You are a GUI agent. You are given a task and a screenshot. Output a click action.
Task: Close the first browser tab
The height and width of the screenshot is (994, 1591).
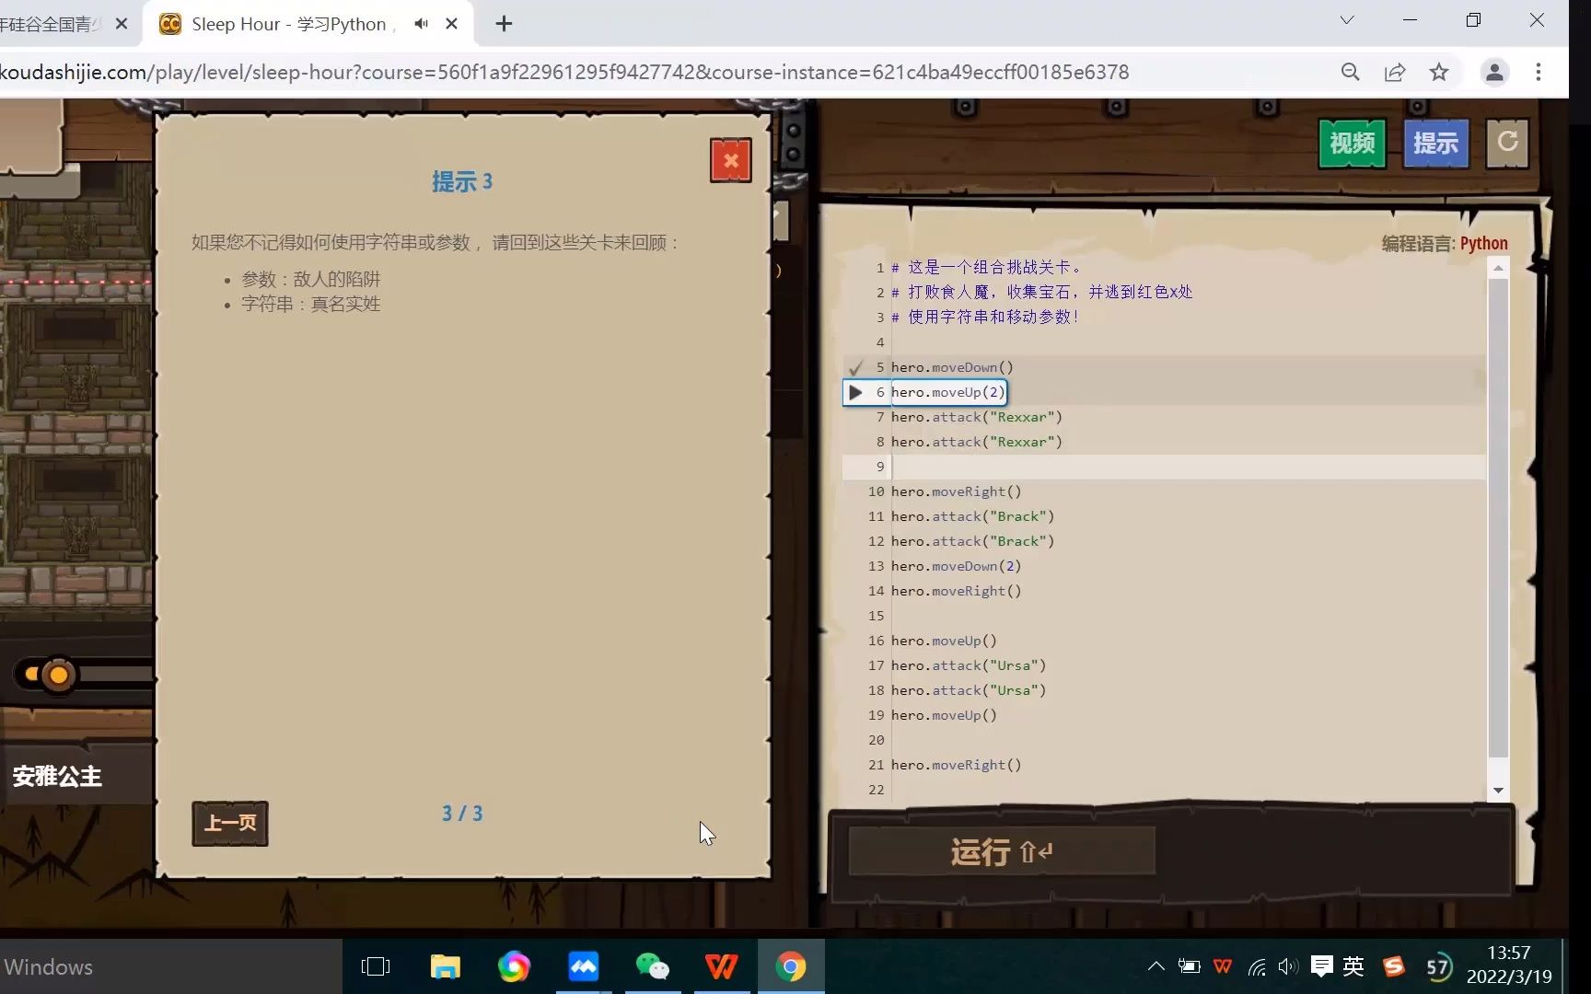[121, 24]
